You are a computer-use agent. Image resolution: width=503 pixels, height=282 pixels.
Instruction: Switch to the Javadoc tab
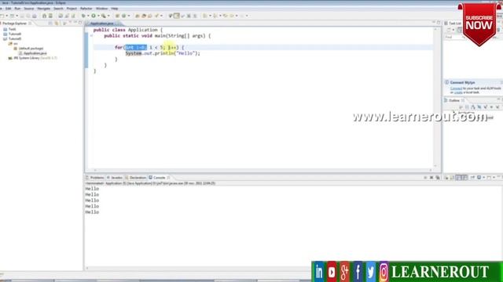click(115, 178)
